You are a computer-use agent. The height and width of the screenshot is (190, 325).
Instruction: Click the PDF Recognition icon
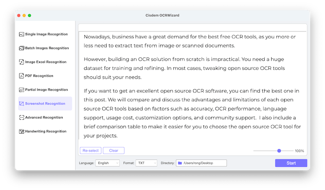[21, 76]
